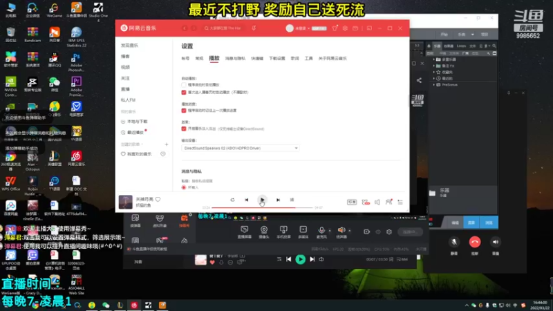Expand the 多重乐器 folder in Studio One browser
This screenshot has height=311, width=553.
[x=434, y=59]
